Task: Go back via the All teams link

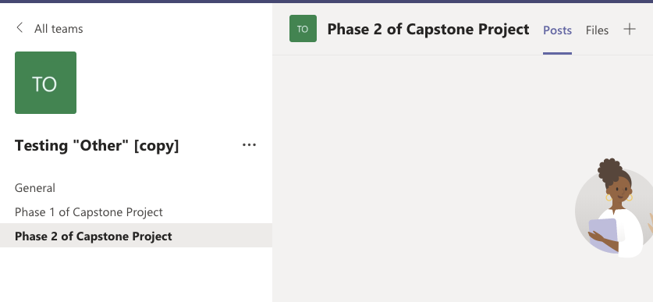Action: pyautogui.click(x=59, y=29)
